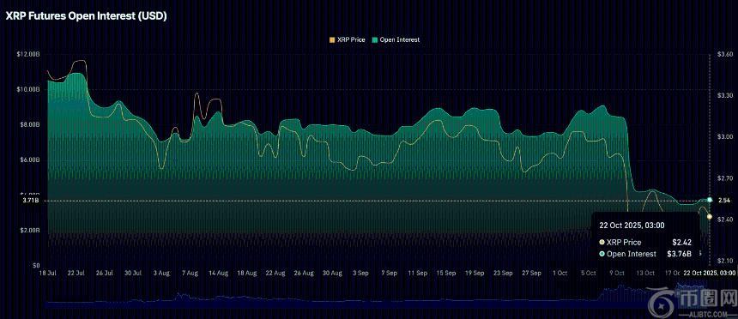Click the 18 Jul date label

(x=47, y=273)
